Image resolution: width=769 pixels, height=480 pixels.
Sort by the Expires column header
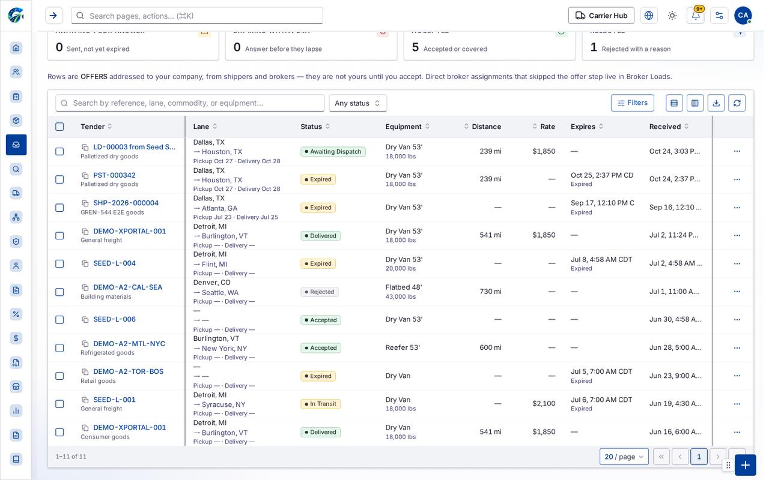[x=588, y=127]
